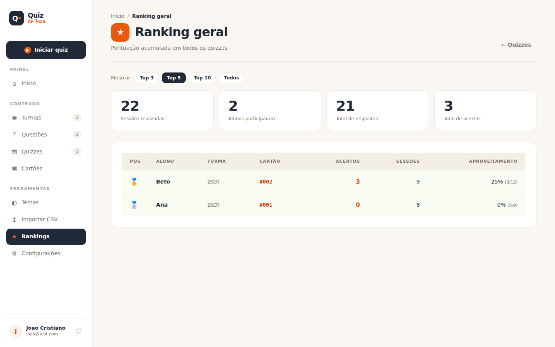Click Ana's 0% (0/9) aproveitamento

point(507,205)
